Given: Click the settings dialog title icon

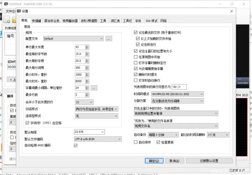Looking at the screenshot, I should [x=19, y=11].
